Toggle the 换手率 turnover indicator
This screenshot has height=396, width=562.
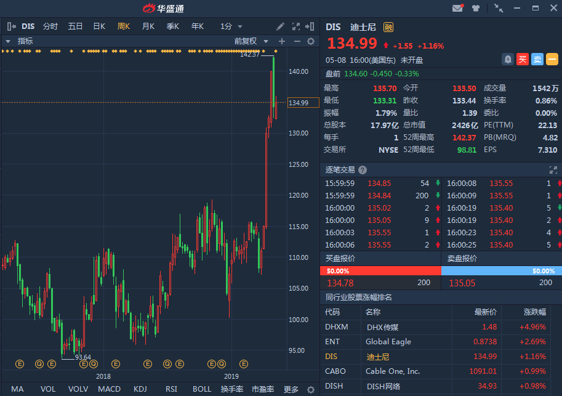click(232, 389)
